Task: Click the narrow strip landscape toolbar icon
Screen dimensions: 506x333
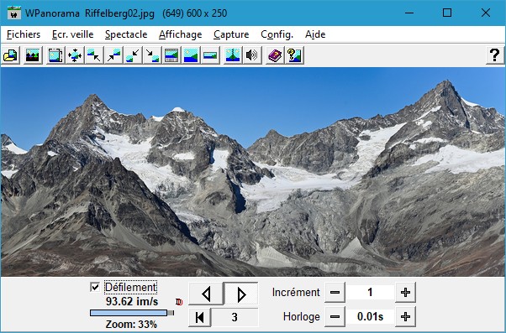Action: point(210,55)
